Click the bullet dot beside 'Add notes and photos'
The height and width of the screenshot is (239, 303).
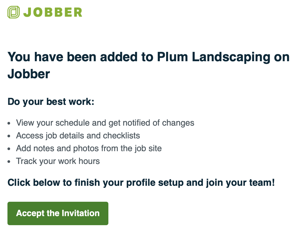[10, 149]
